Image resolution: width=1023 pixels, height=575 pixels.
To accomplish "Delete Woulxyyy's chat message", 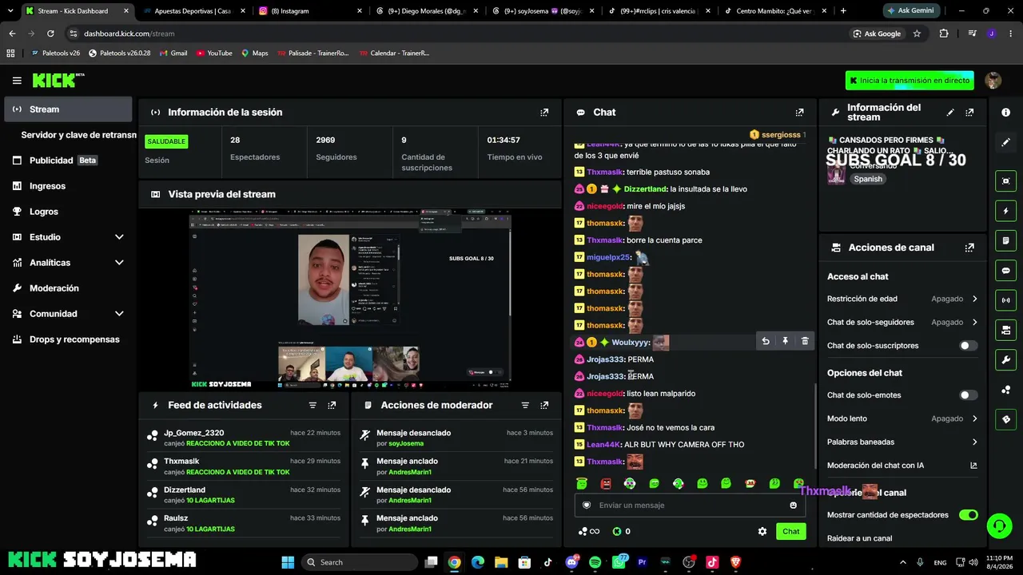I will pyautogui.click(x=805, y=342).
